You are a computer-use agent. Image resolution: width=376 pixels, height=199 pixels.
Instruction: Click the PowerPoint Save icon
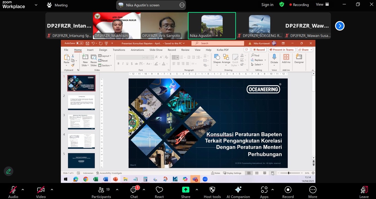click(87, 43)
